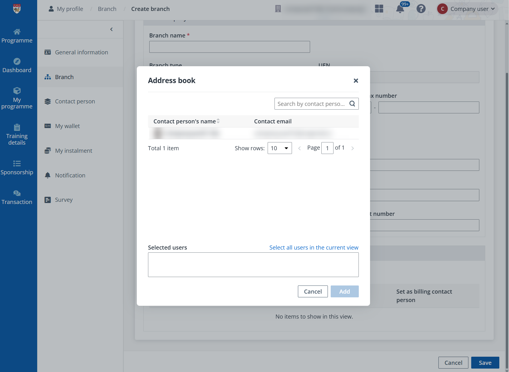Open the Show rows dropdown
Image resolution: width=509 pixels, height=372 pixels.
(279, 148)
